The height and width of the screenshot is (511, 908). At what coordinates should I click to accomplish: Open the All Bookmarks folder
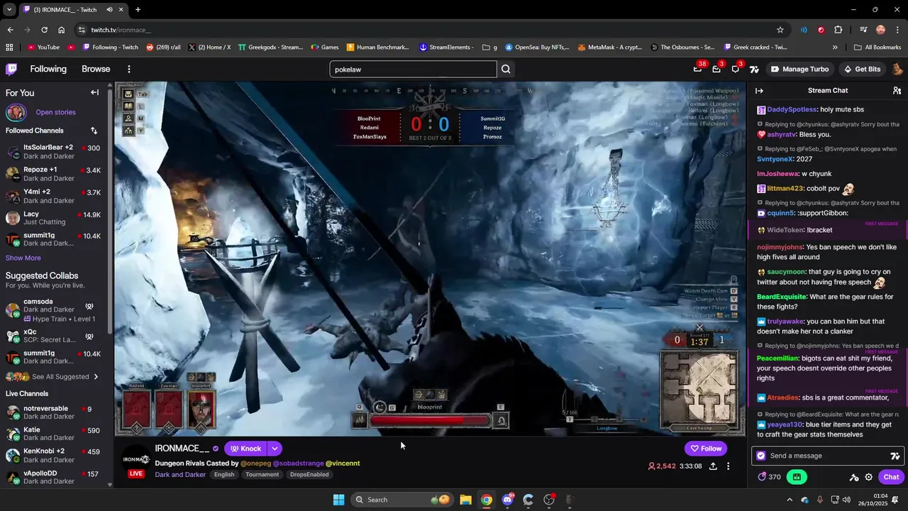click(877, 48)
